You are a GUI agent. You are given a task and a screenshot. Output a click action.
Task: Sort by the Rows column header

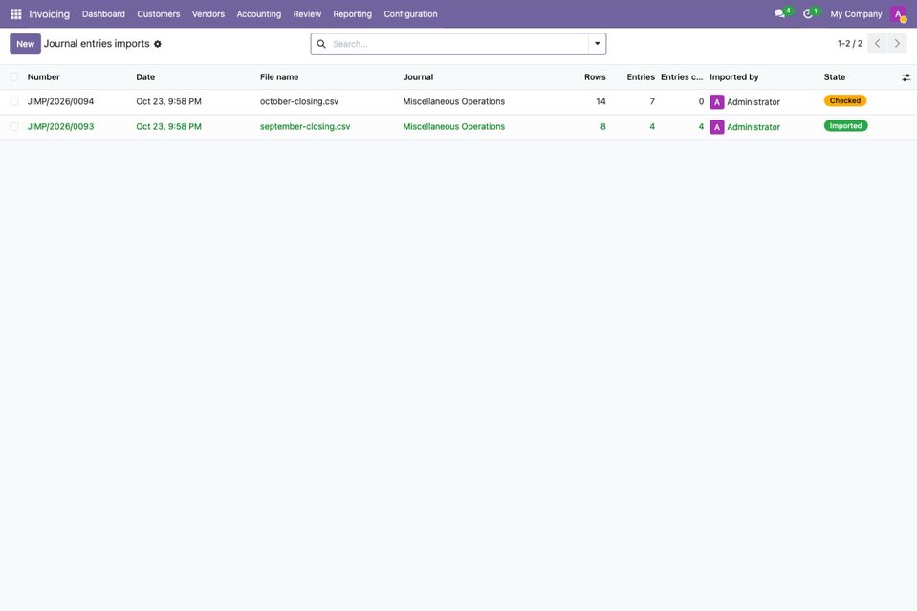click(595, 77)
